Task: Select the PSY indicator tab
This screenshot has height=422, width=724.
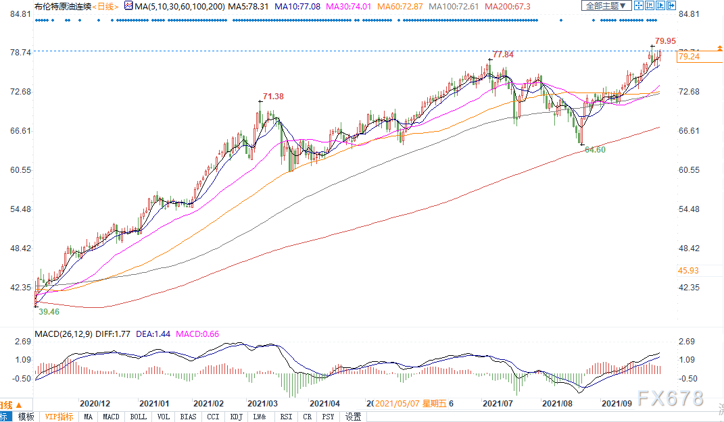Action: [328, 417]
